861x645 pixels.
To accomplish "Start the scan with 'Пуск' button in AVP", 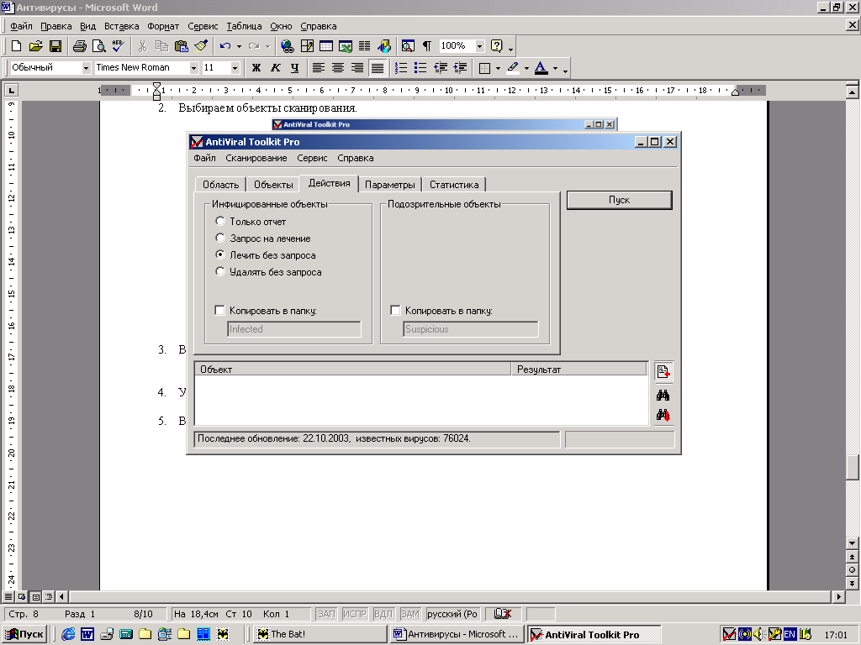I will [619, 200].
